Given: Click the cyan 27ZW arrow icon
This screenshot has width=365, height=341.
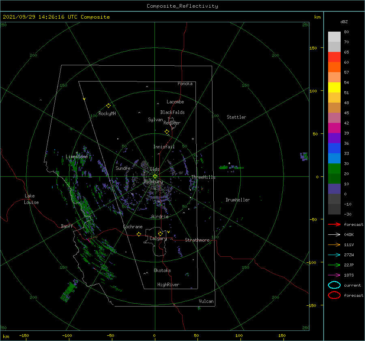Looking at the screenshot, I should 334,255.
